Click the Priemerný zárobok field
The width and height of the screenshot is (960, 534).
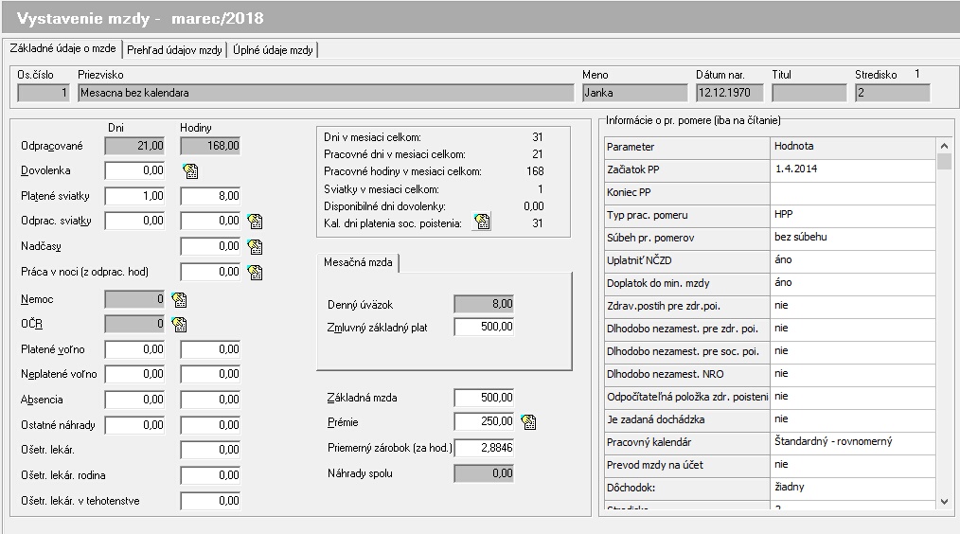pos(485,448)
